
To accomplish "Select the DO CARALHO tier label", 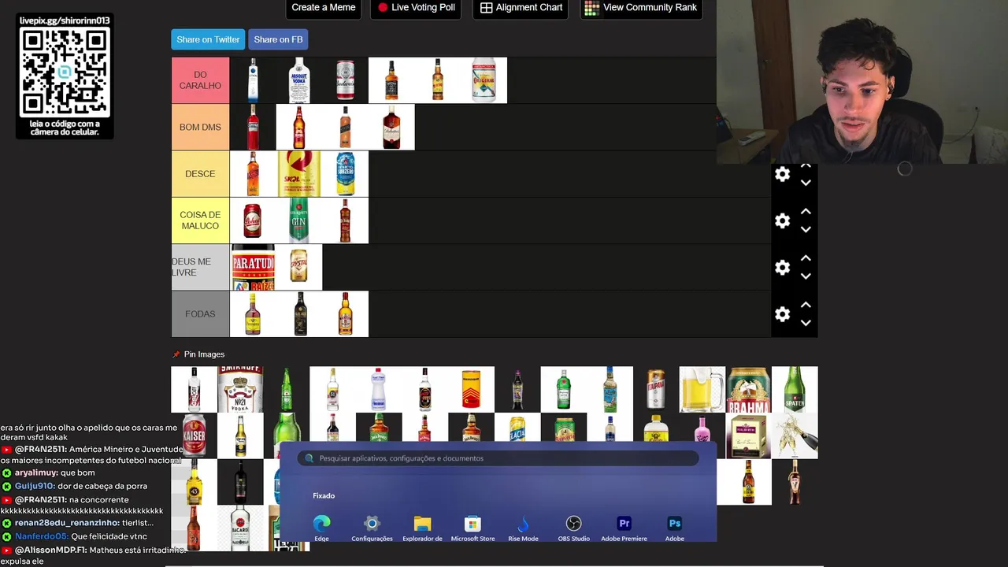I will (200, 80).
